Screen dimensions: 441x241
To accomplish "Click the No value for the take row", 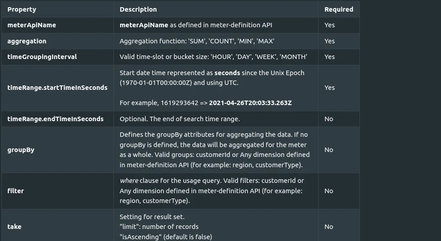I will 329,227.
